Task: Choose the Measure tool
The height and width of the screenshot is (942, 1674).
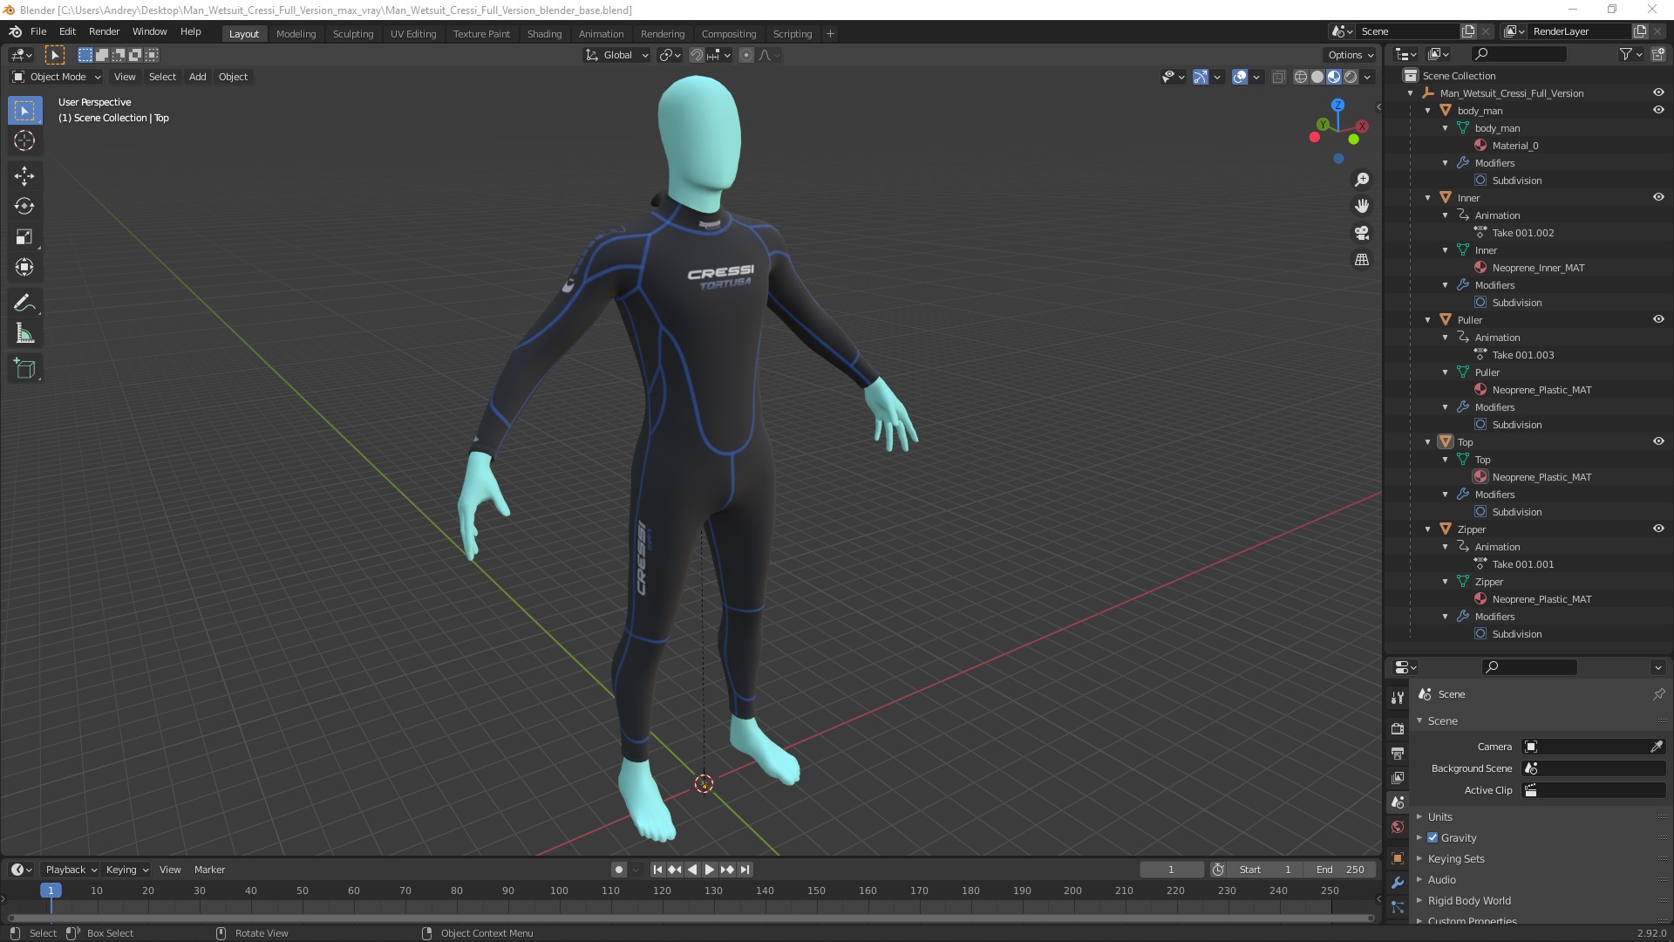Action: point(24,334)
